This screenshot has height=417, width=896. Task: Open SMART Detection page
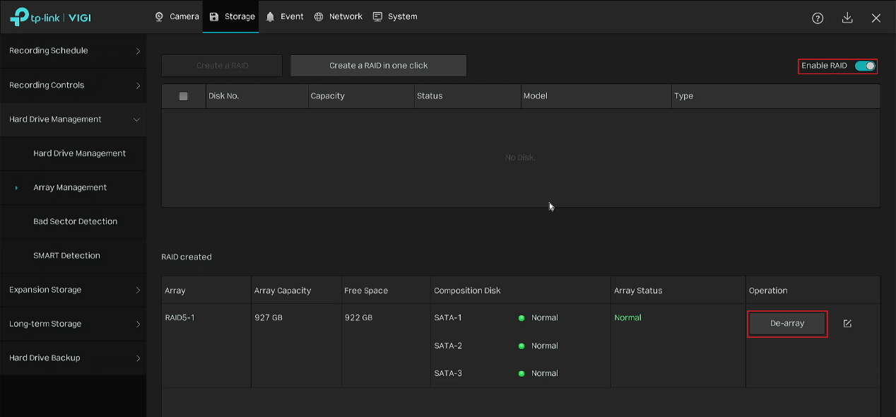click(73, 255)
